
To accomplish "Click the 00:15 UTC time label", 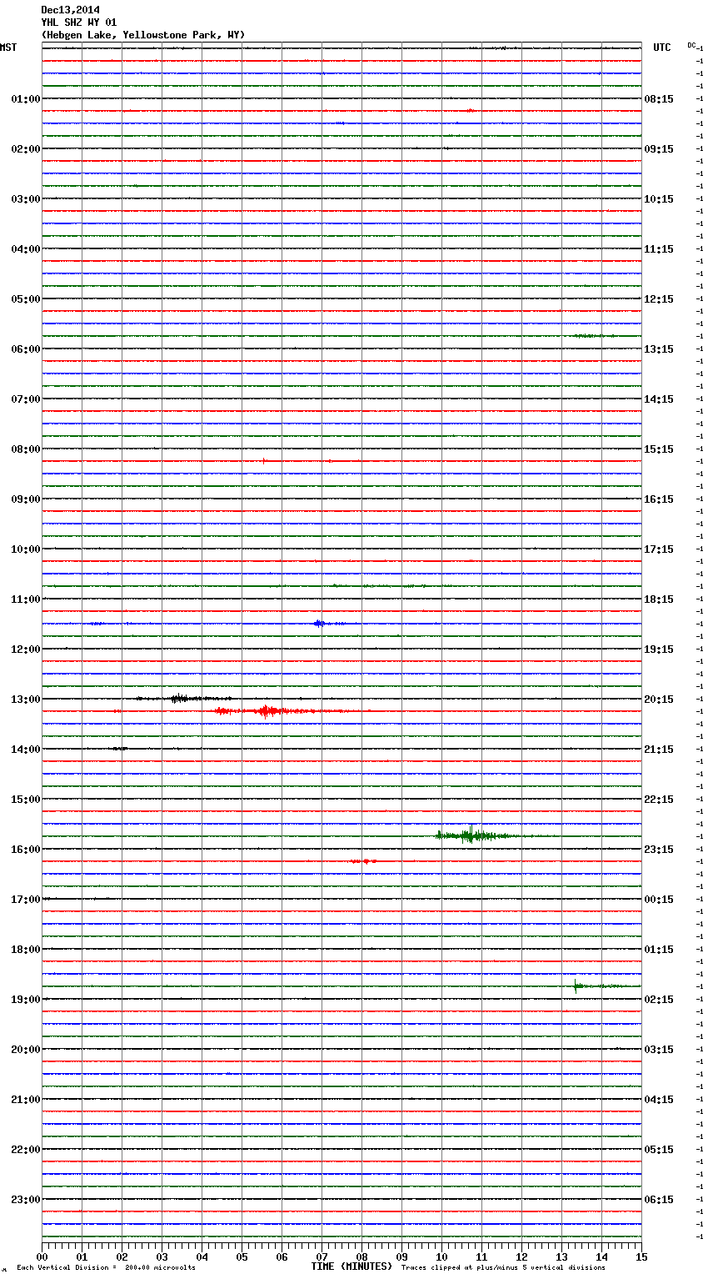I will coord(659,900).
